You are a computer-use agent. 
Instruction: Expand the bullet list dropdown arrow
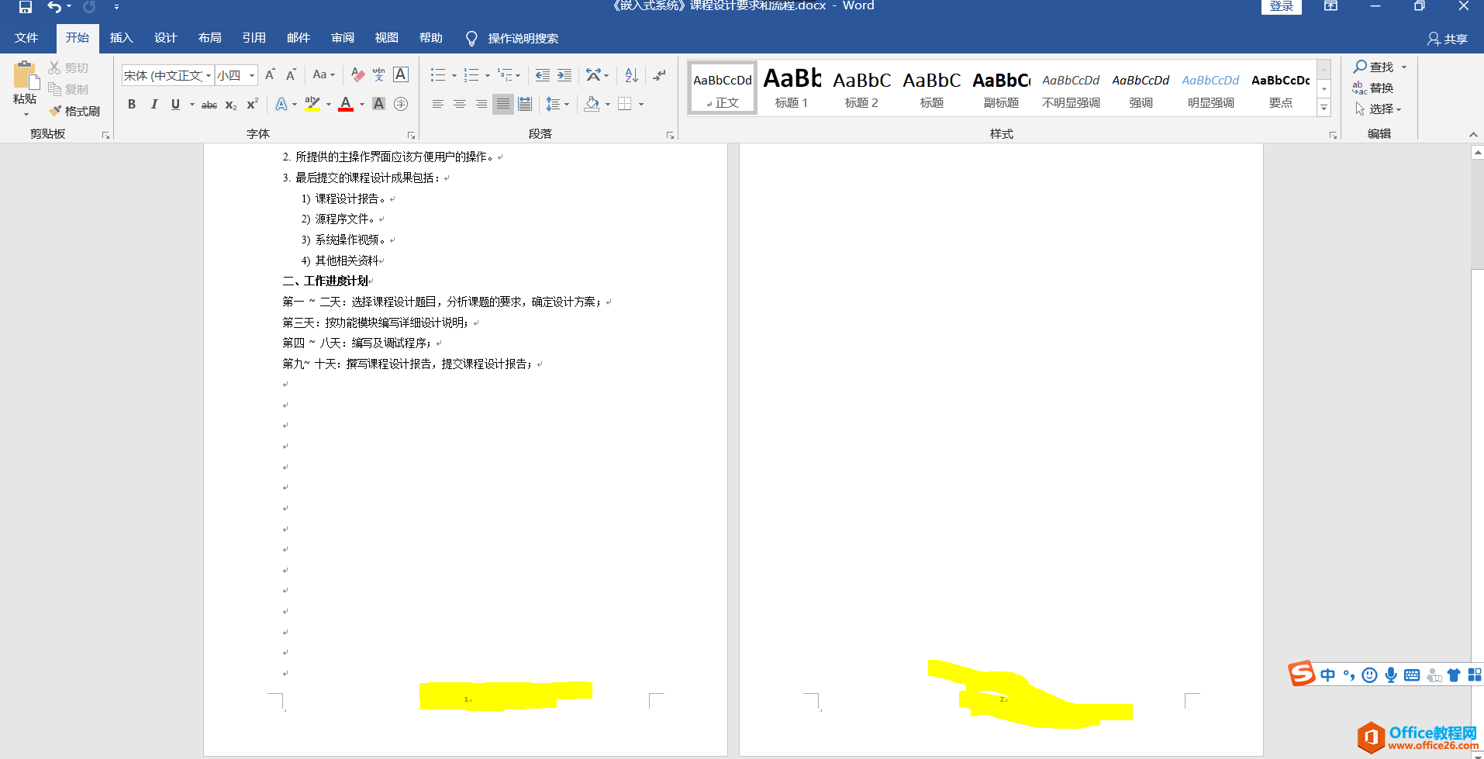[454, 75]
